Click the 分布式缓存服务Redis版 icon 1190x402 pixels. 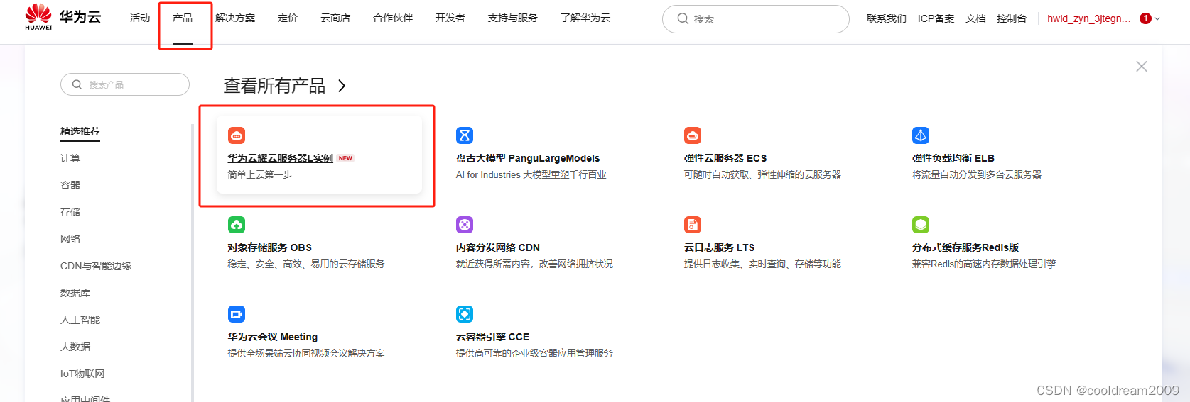(921, 224)
